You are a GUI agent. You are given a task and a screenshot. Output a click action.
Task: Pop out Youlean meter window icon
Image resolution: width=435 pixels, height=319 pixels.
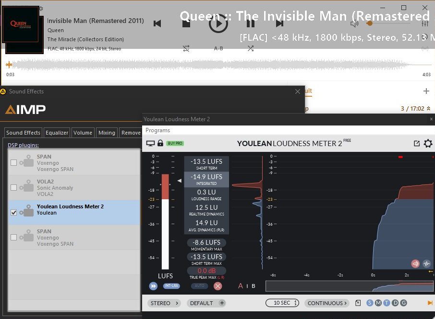click(x=416, y=143)
